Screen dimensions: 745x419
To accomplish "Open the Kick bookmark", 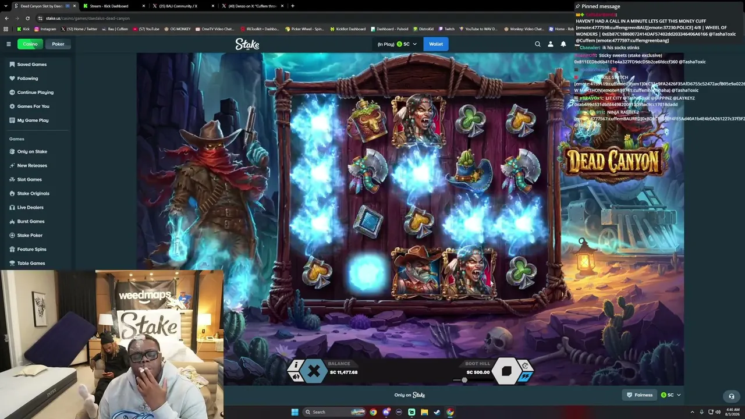I will click(x=23, y=29).
